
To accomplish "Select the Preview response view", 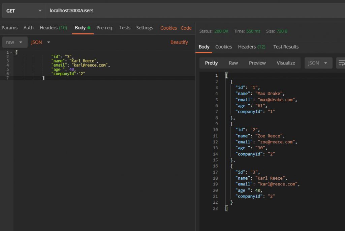I will (x=257, y=63).
